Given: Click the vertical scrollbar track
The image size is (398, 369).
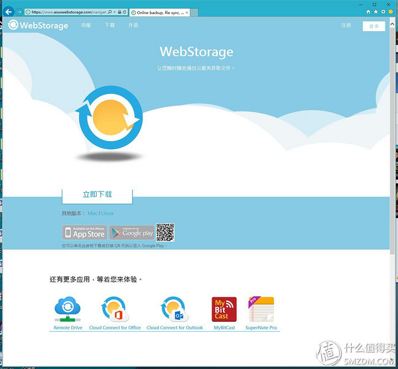Looking at the screenshot, I should pos(392,190).
